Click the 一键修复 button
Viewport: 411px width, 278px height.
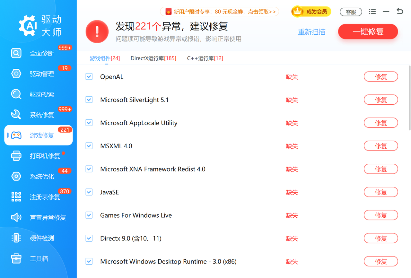(x=368, y=31)
